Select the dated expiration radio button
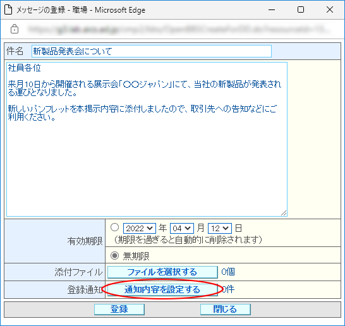The image size is (345, 326). [114, 227]
